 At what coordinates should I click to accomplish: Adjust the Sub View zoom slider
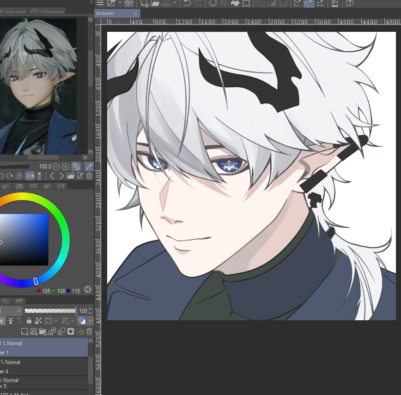tap(15, 167)
